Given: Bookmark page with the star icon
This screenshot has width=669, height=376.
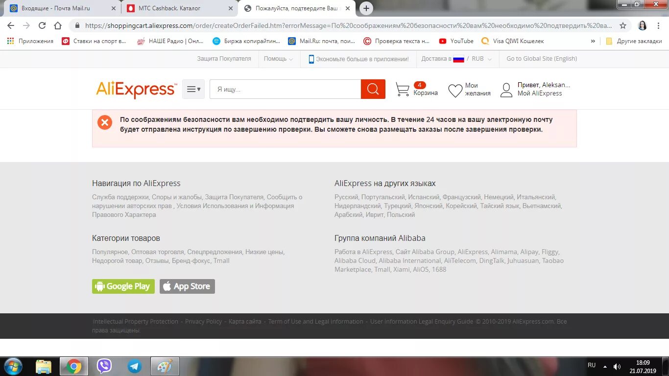Looking at the screenshot, I should 623,25.
